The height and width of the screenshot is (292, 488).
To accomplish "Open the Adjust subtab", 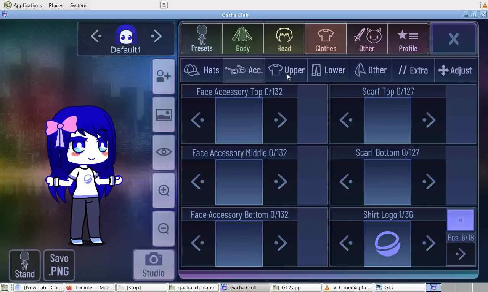I will [x=456, y=70].
